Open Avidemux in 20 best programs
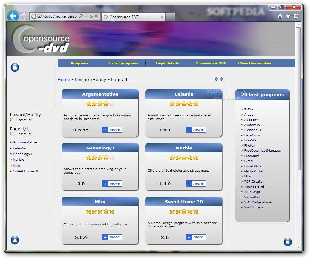Screen dimensions: 310x259 252,125
